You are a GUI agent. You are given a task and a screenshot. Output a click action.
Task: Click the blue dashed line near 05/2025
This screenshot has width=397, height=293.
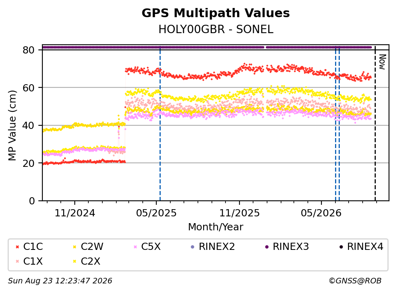point(160,123)
